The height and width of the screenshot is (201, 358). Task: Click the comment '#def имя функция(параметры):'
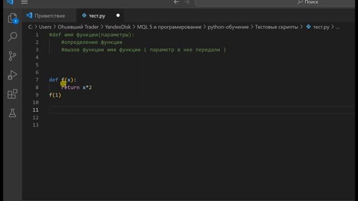92,35
